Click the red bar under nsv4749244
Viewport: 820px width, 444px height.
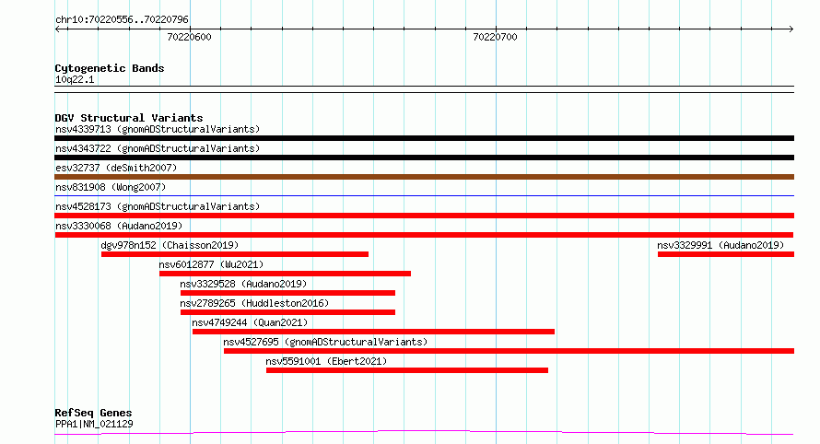coord(373,333)
